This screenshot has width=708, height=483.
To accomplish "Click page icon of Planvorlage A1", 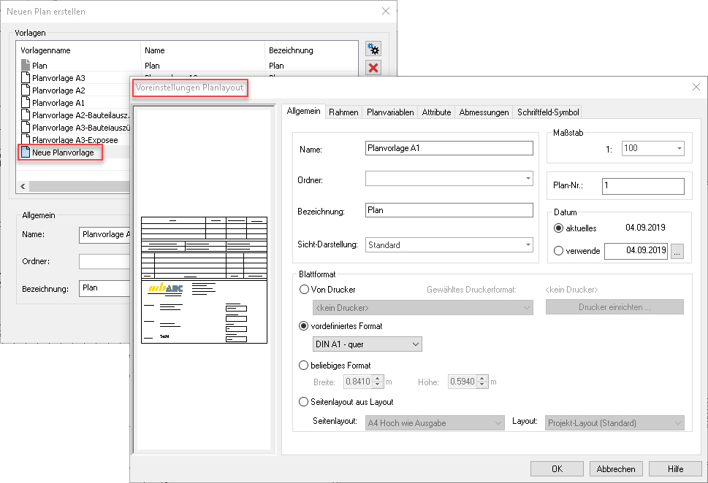I will [26, 102].
